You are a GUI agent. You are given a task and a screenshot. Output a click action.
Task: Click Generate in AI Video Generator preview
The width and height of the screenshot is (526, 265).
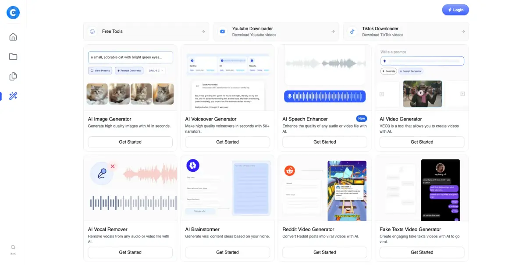[x=389, y=71]
